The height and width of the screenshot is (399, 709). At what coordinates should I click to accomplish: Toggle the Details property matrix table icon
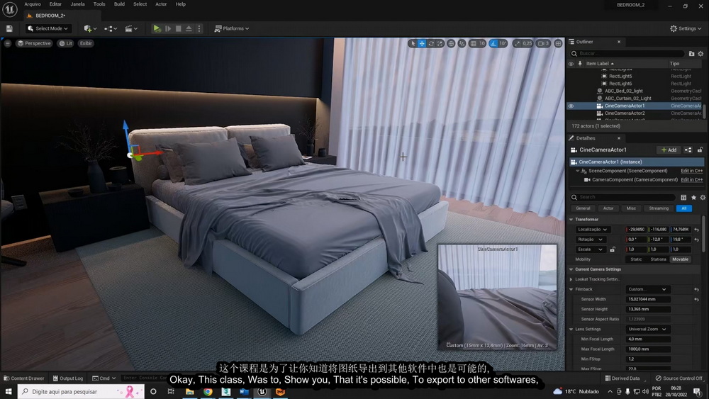pos(683,198)
